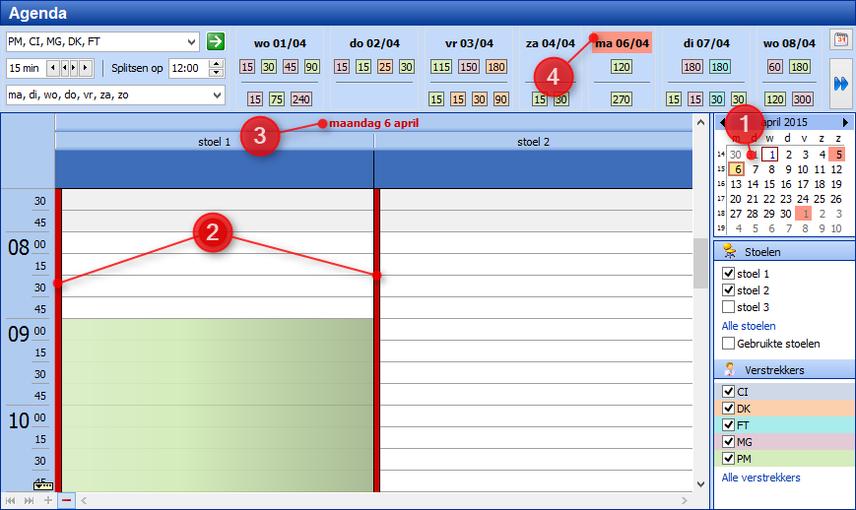Click the skip-to-first button in the bottom bar

[x=11, y=500]
